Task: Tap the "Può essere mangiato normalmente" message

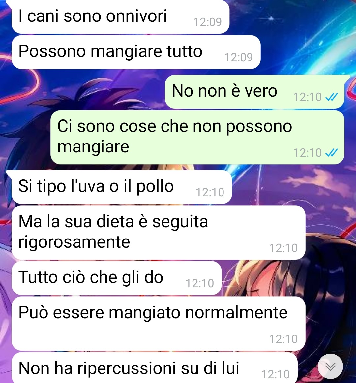Action: [x=158, y=323]
